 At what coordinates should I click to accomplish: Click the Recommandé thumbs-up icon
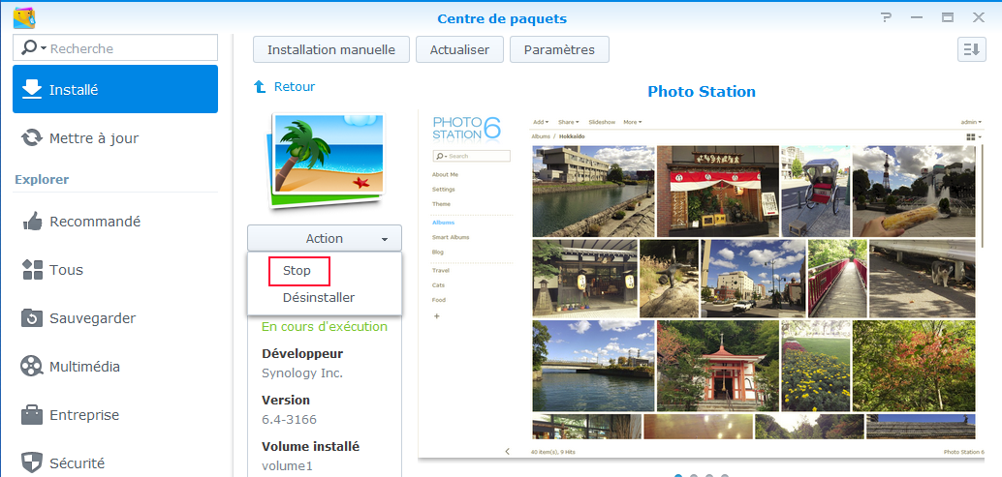(32, 222)
